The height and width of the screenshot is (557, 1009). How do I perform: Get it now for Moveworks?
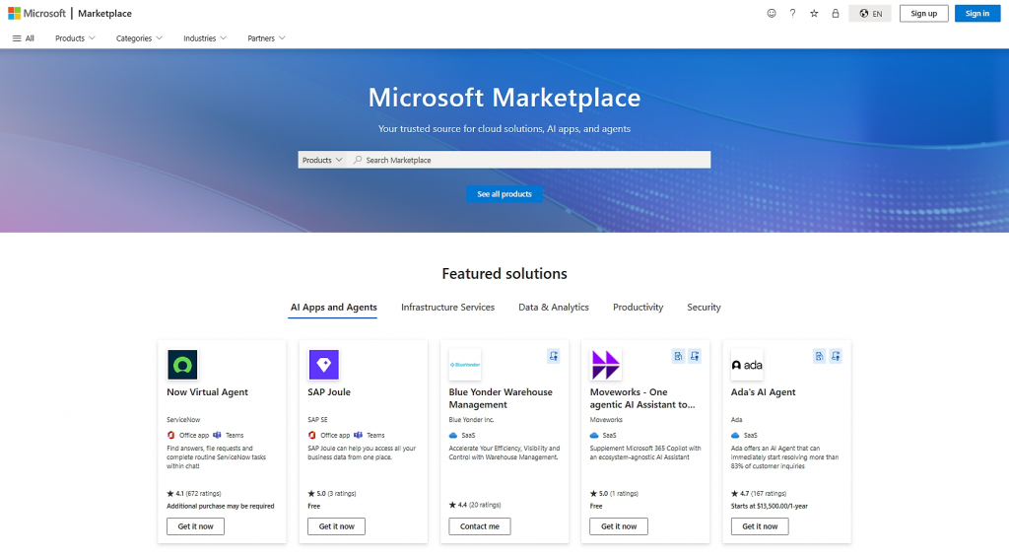point(619,526)
